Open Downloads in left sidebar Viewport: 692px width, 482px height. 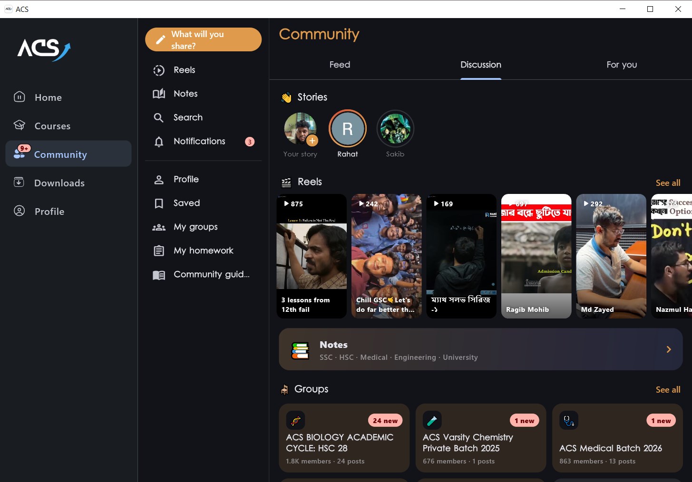[x=68, y=183]
